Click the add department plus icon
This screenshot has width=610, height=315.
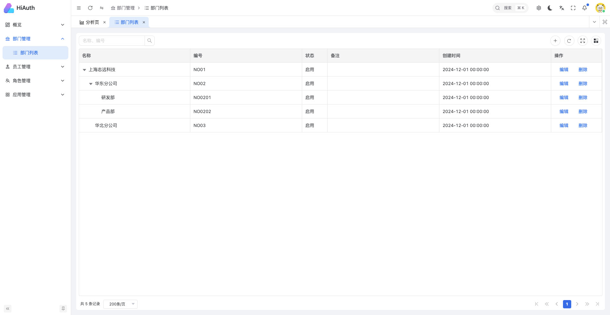(555, 41)
